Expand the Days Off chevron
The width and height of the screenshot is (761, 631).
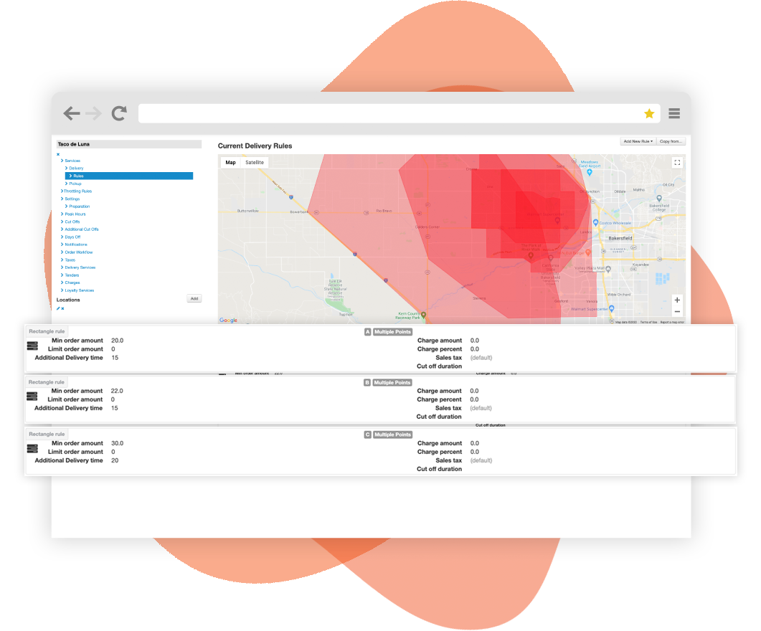pos(62,237)
